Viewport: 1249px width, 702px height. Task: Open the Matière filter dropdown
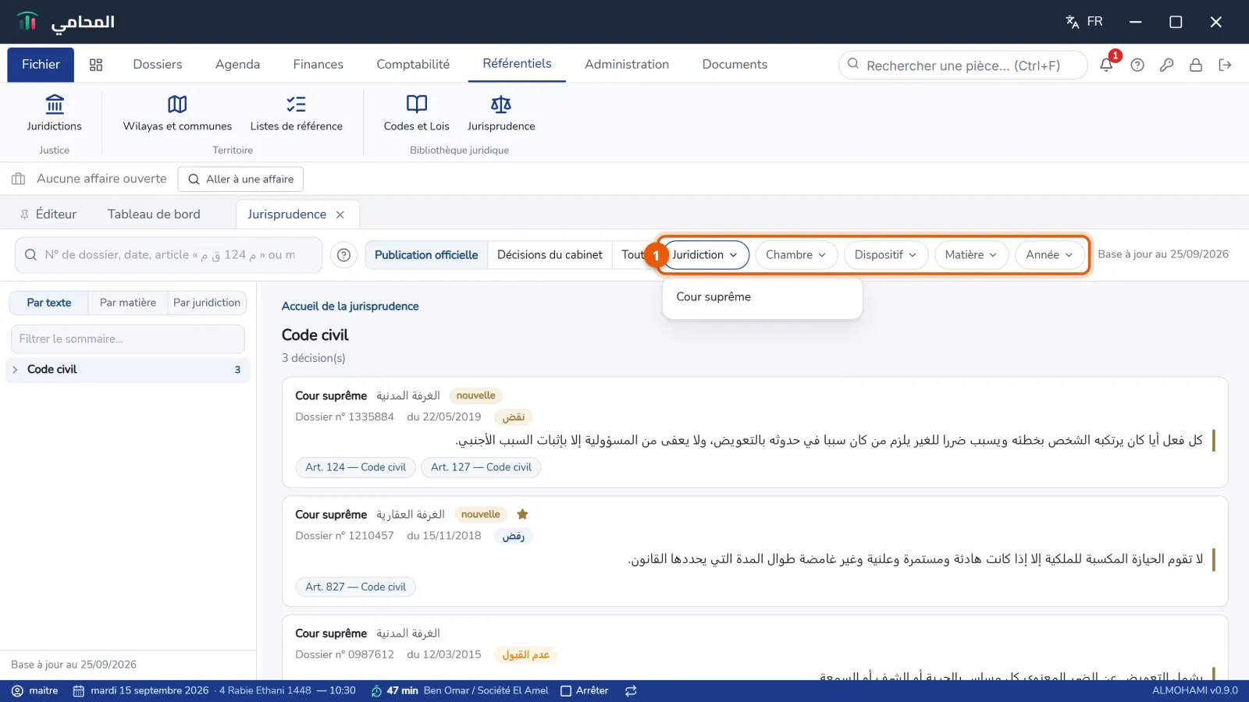click(972, 255)
